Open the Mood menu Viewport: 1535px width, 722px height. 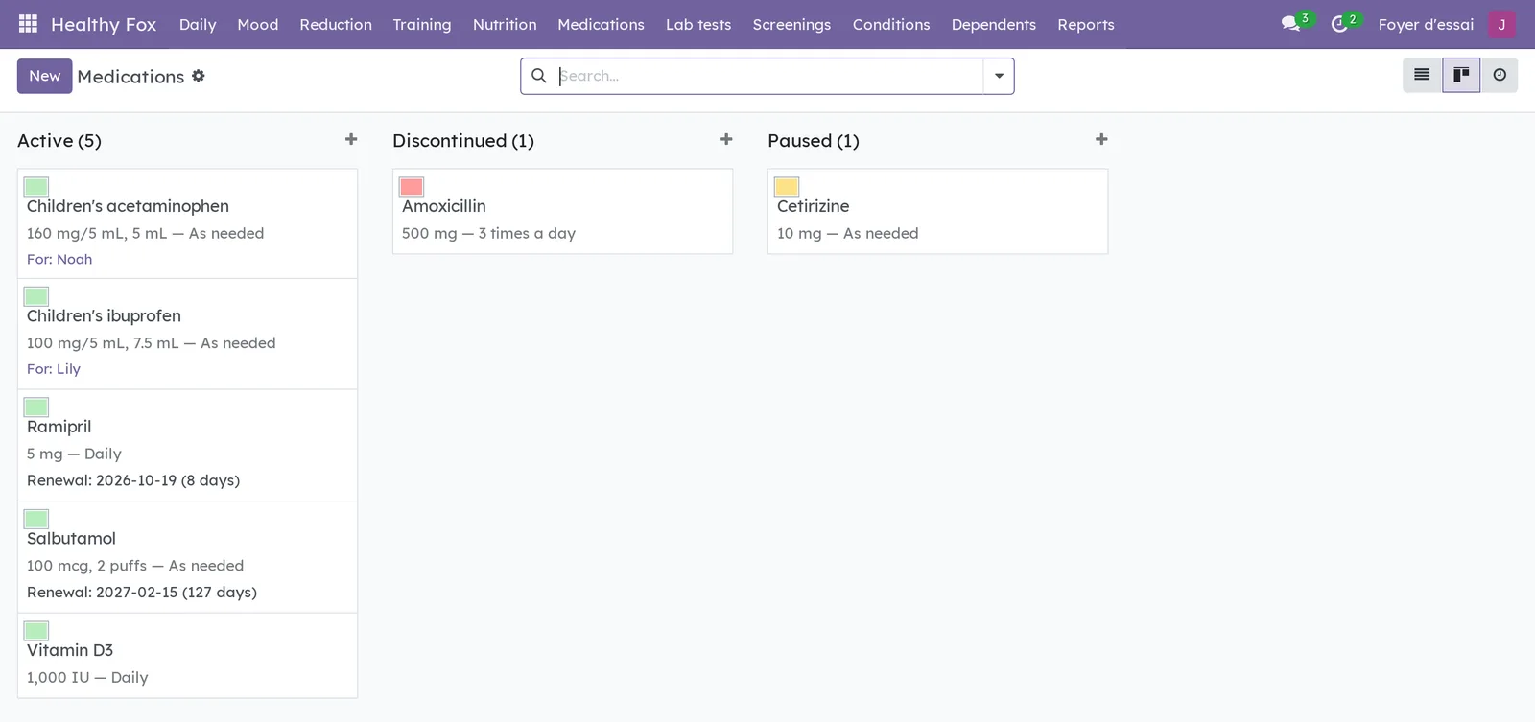[258, 24]
